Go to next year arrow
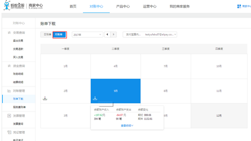 pyautogui.click(x=114, y=34)
